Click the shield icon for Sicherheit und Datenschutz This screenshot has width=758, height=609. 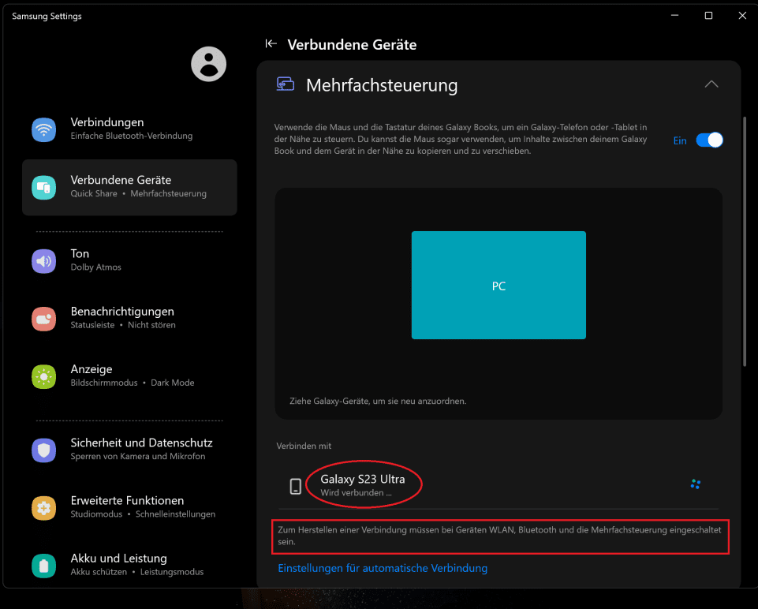[44, 450]
